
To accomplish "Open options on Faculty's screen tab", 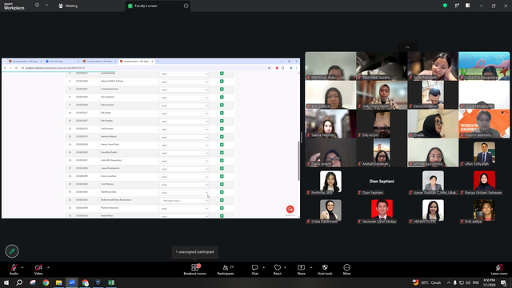I will click(186, 6).
